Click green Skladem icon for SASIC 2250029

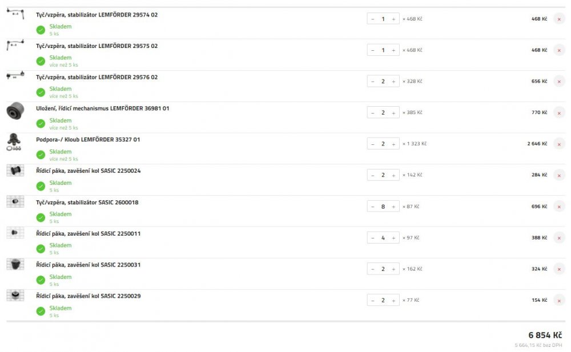tap(41, 311)
